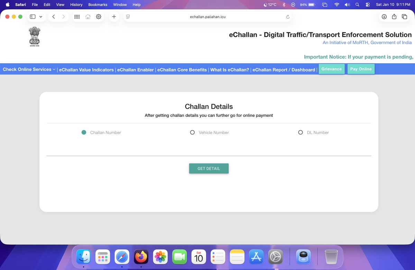Click the Safari sidebar toggle icon
415x270 pixels.
33,17
